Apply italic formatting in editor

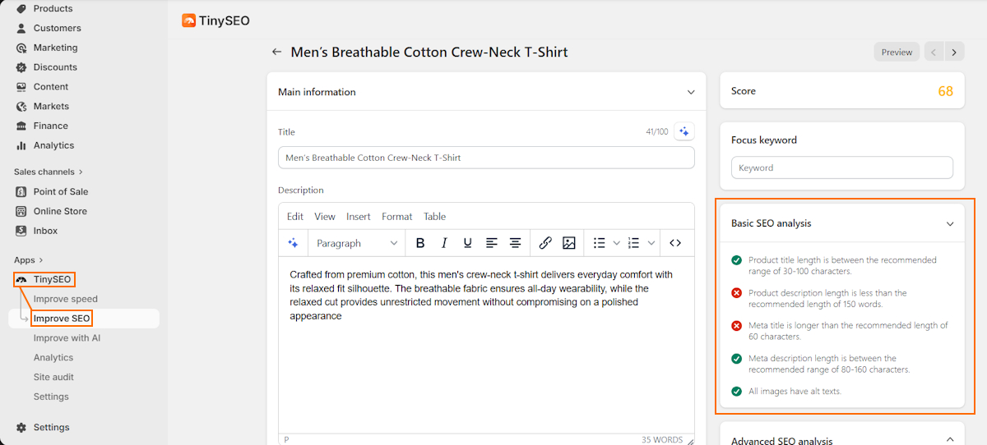(444, 243)
